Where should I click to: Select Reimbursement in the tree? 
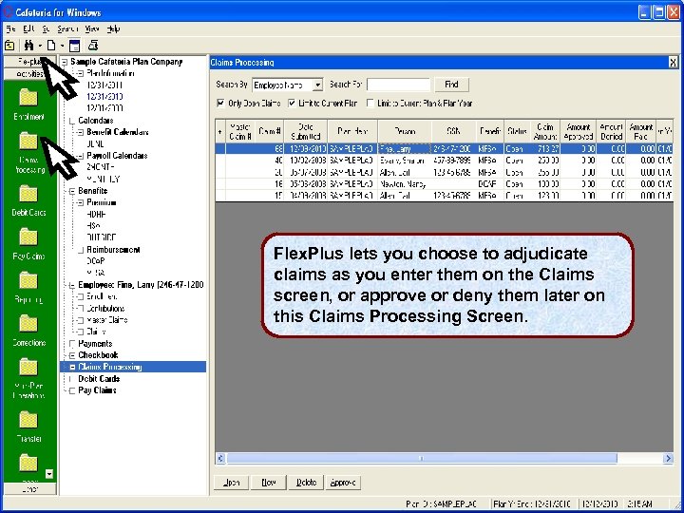coord(113,250)
